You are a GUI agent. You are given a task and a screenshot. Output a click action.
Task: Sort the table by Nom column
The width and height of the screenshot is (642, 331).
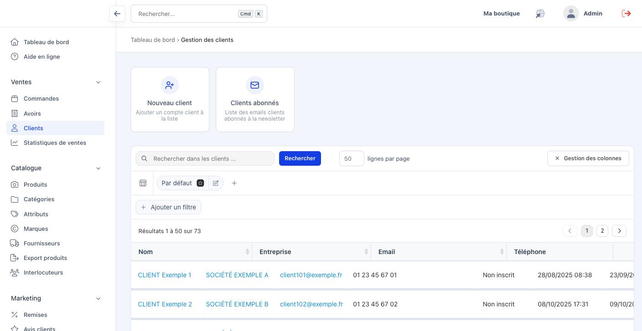point(247,252)
